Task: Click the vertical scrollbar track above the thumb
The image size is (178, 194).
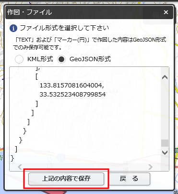Action: pyautogui.click(x=165, y=110)
